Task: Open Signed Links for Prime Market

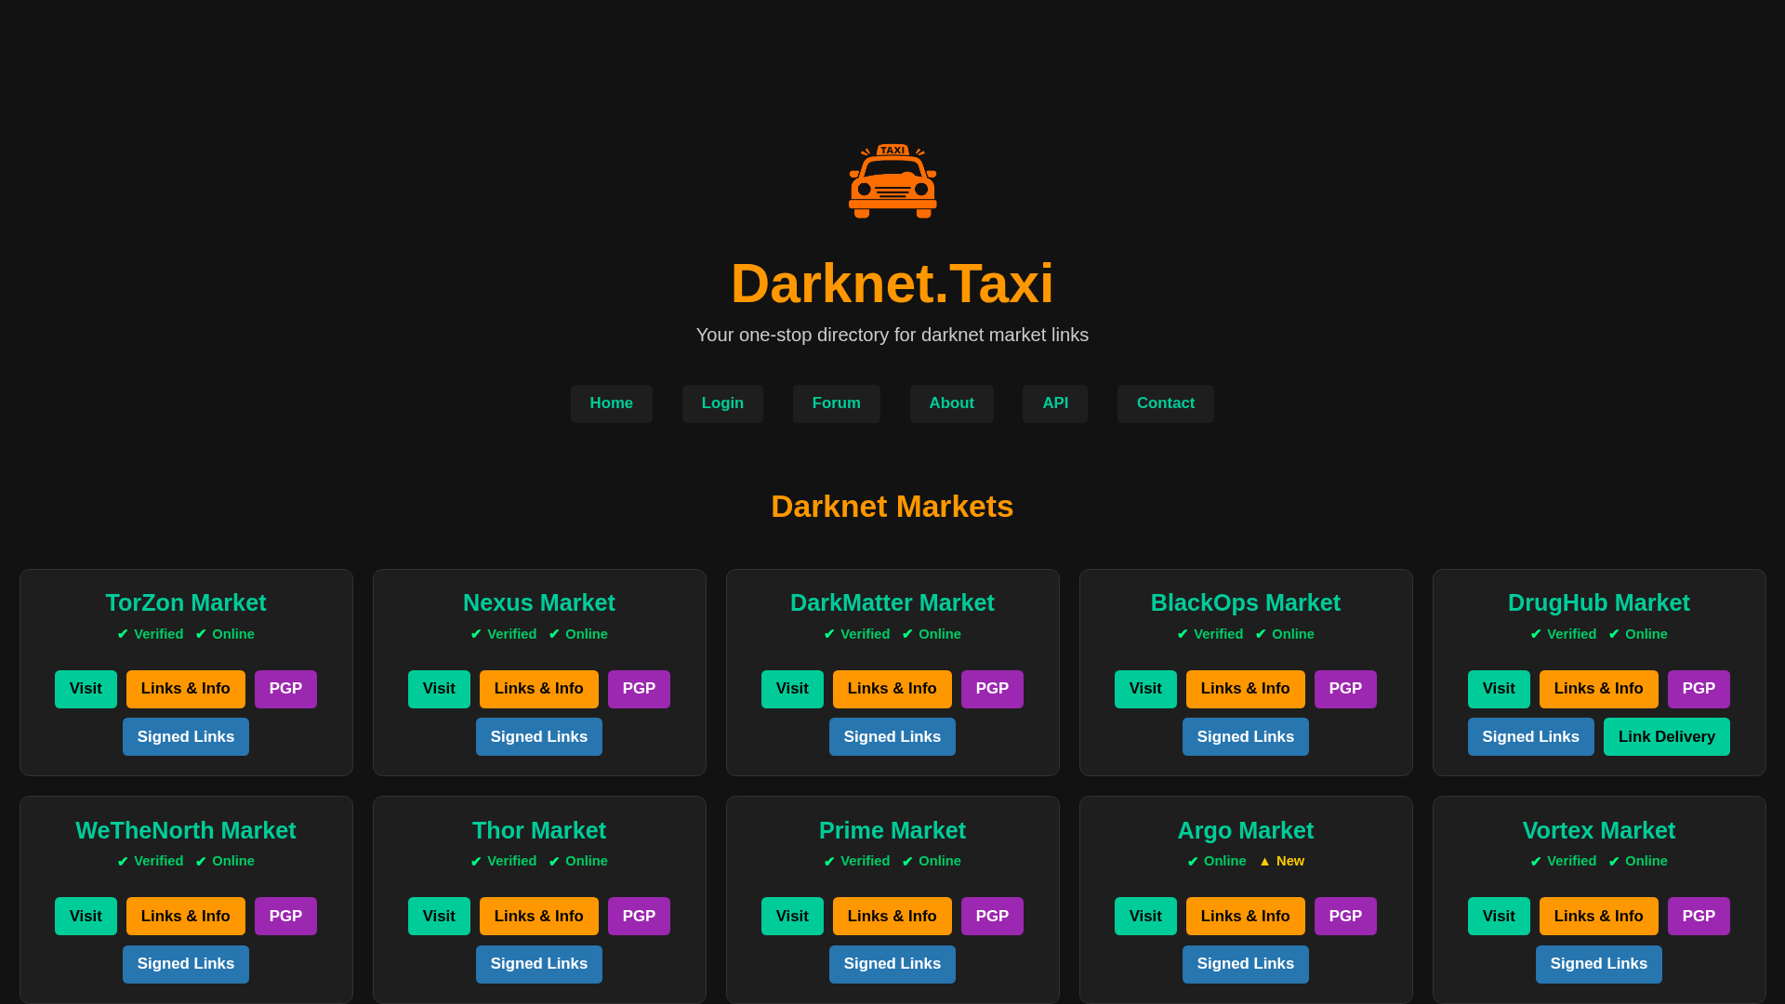Action: [892, 964]
